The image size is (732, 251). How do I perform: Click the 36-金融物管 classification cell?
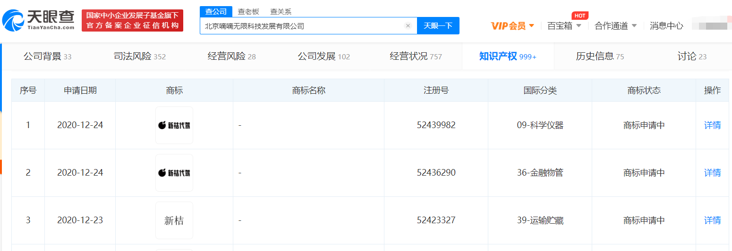[x=540, y=173]
